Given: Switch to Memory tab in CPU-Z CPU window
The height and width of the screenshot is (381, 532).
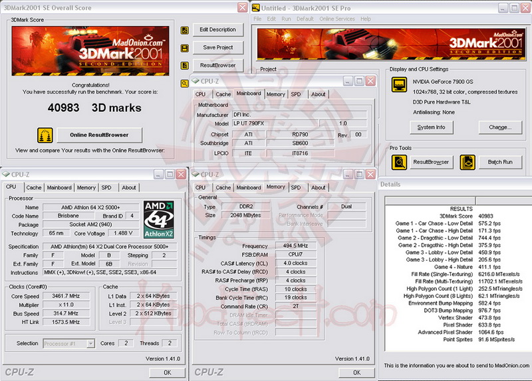Looking at the screenshot, I should click(86, 188).
